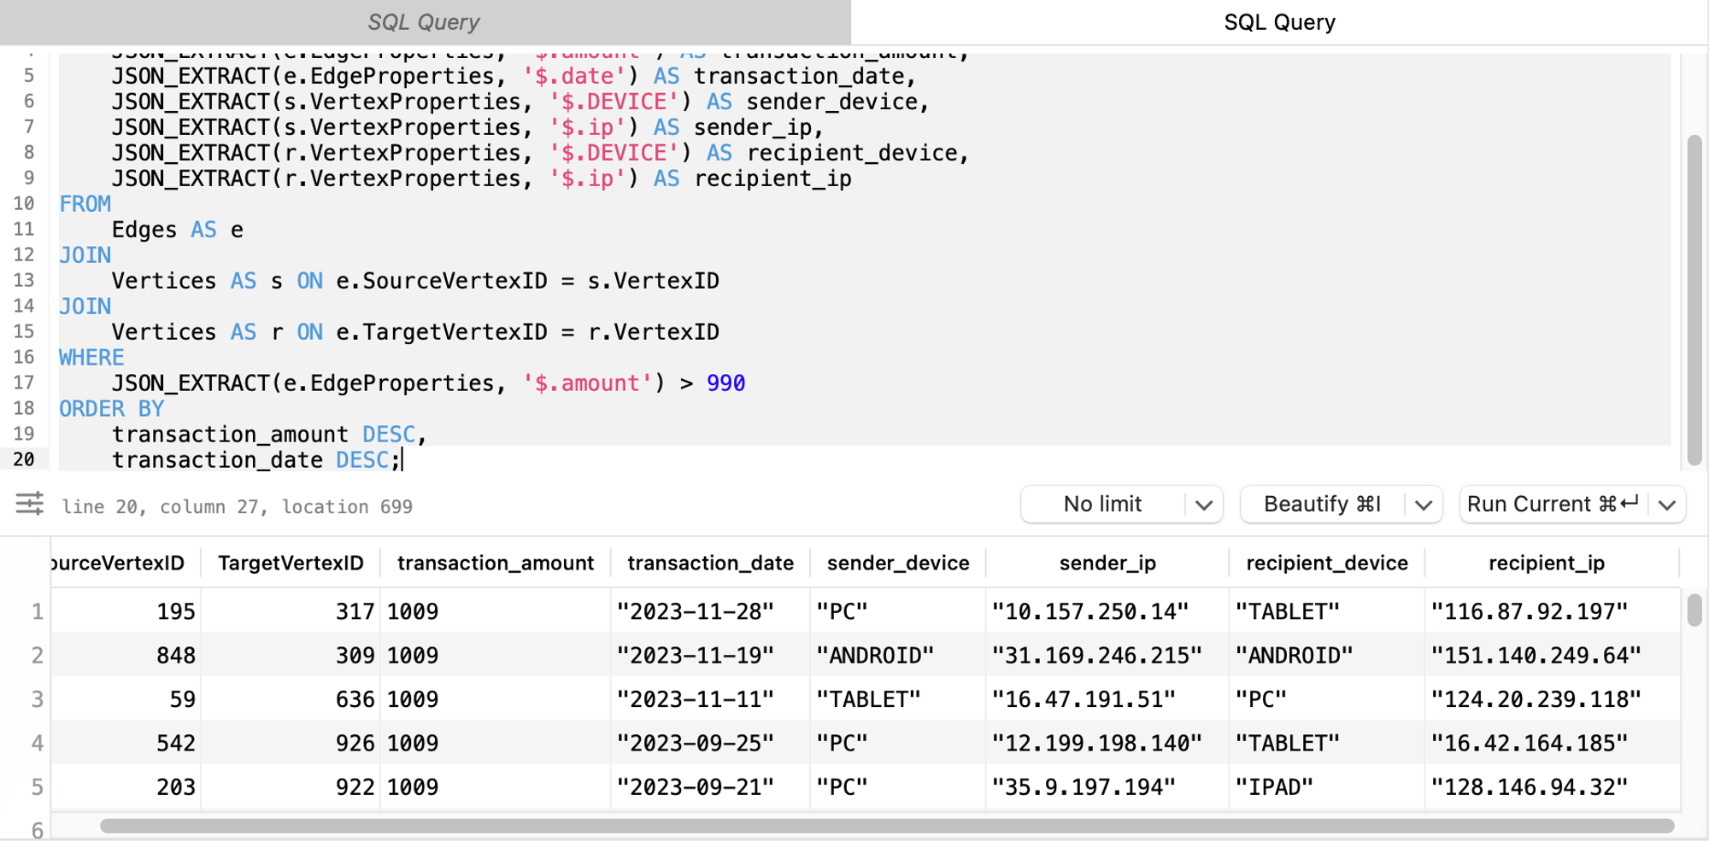
Task: Click the recipient_ip column header
Action: tap(1547, 564)
